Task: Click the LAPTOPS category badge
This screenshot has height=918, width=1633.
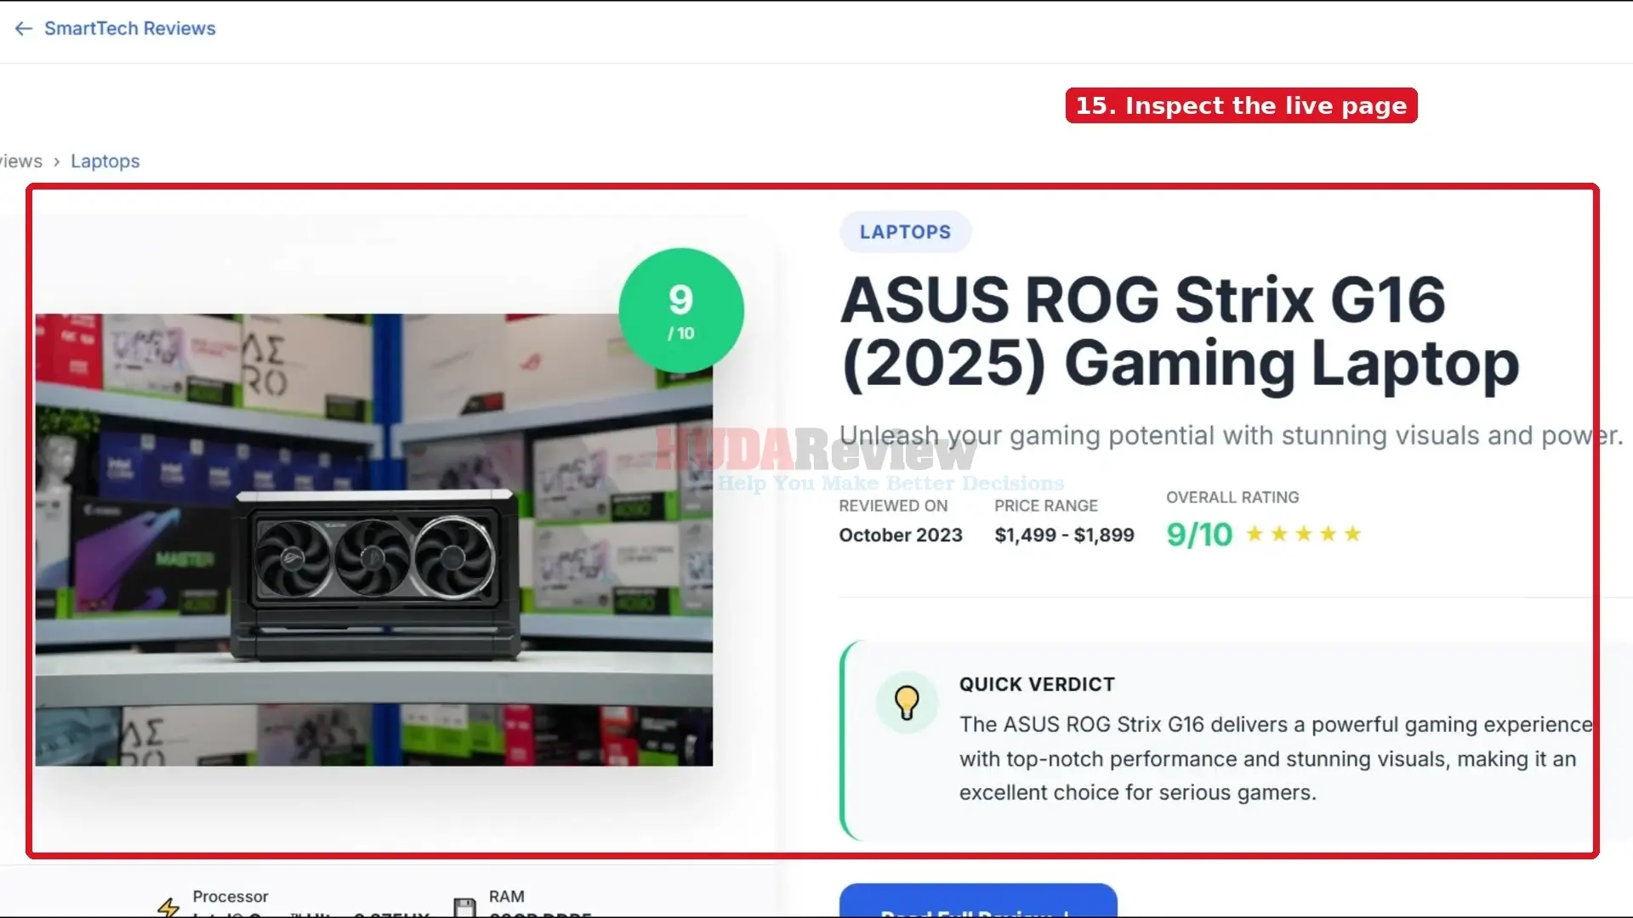Action: click(x=905, y=232)
